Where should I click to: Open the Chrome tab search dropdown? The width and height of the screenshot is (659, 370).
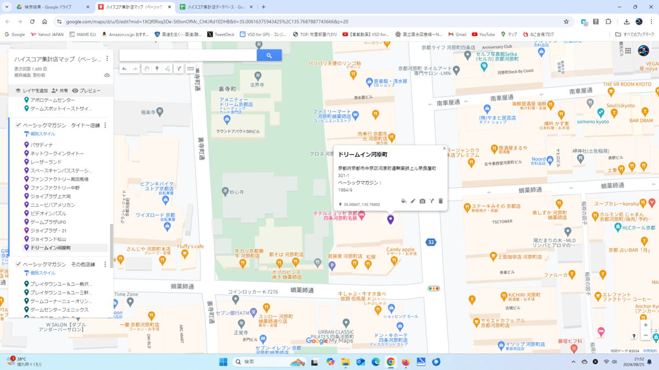(x=7, y=7)
